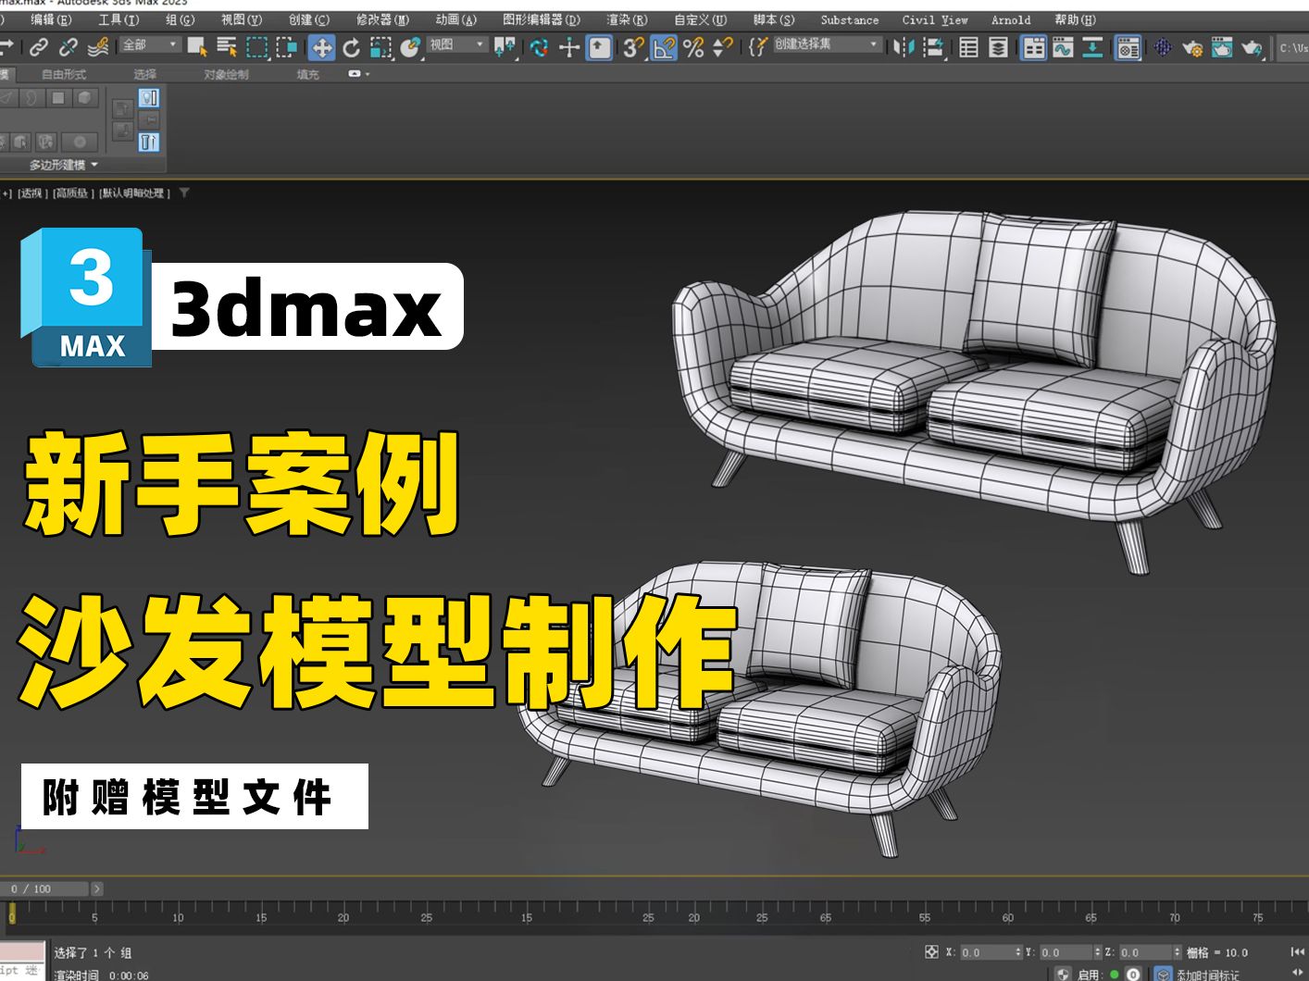Image resolution: width=1309 pixels, height=981 pixels.
Task: Open the 修改器(M) menu
Action: (382, 19)
